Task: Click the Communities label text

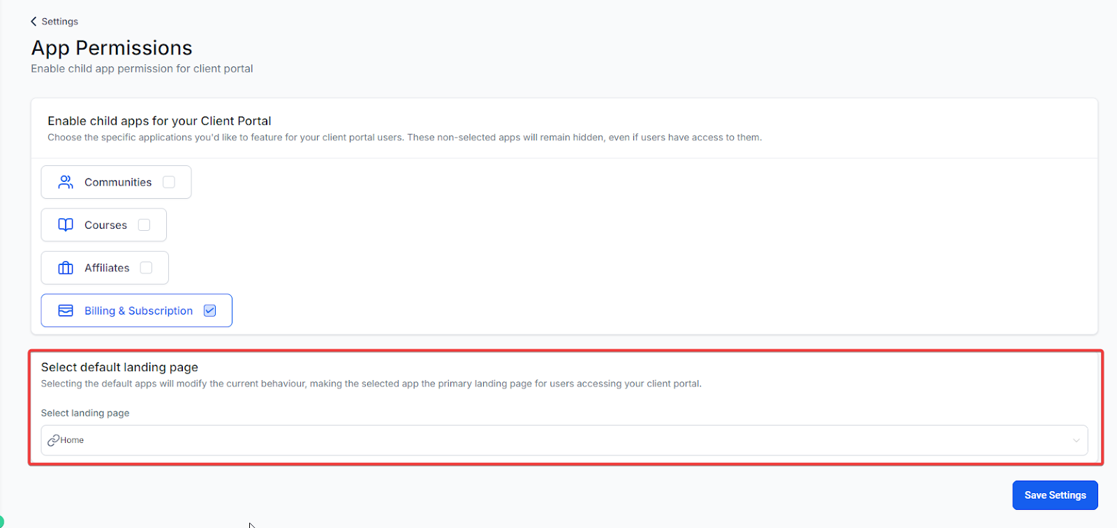Action: 118,182
